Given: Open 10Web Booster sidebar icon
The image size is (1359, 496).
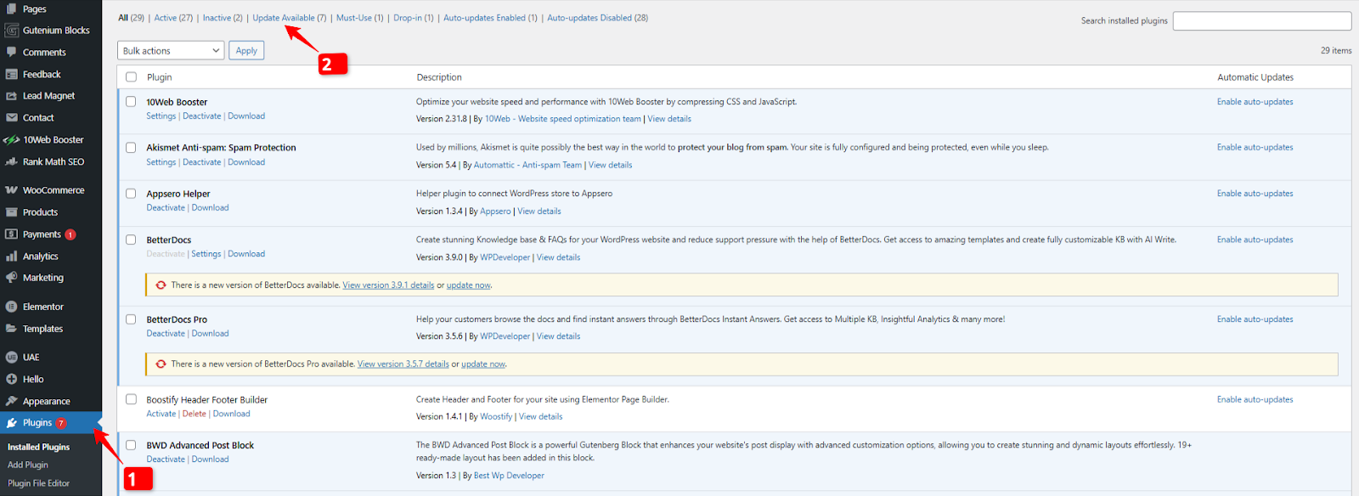Looking at the screenshot, I should coord(12,140).
